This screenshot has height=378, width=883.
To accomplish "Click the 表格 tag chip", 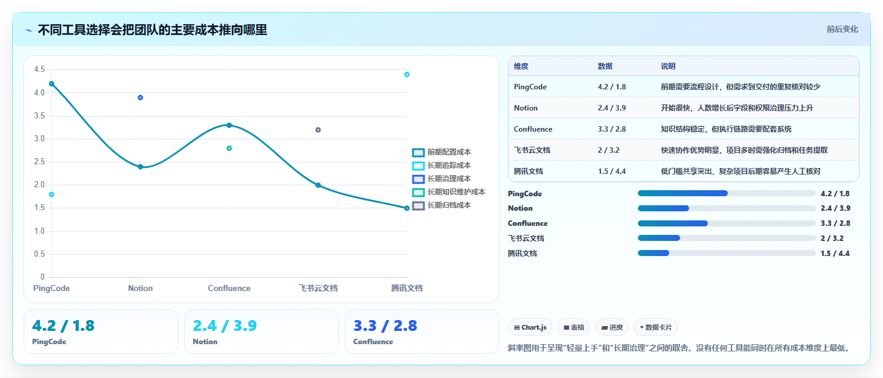I will tap(574, 327).
